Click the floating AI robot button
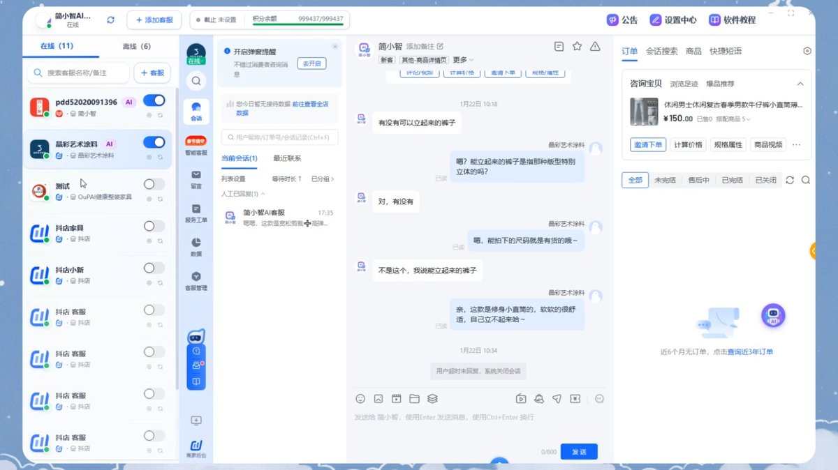The width and height of the screenshot is (838, 470). coord(773,316)
